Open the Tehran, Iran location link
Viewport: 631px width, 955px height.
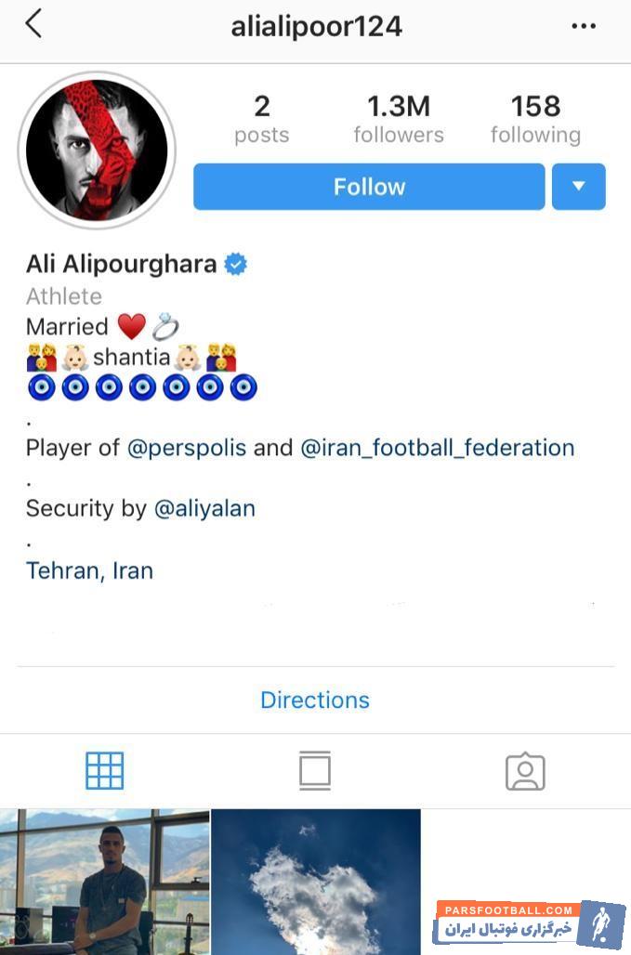89,570
